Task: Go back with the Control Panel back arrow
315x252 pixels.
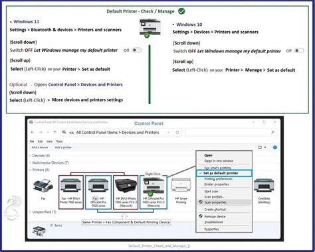Action: coord(33,132)
